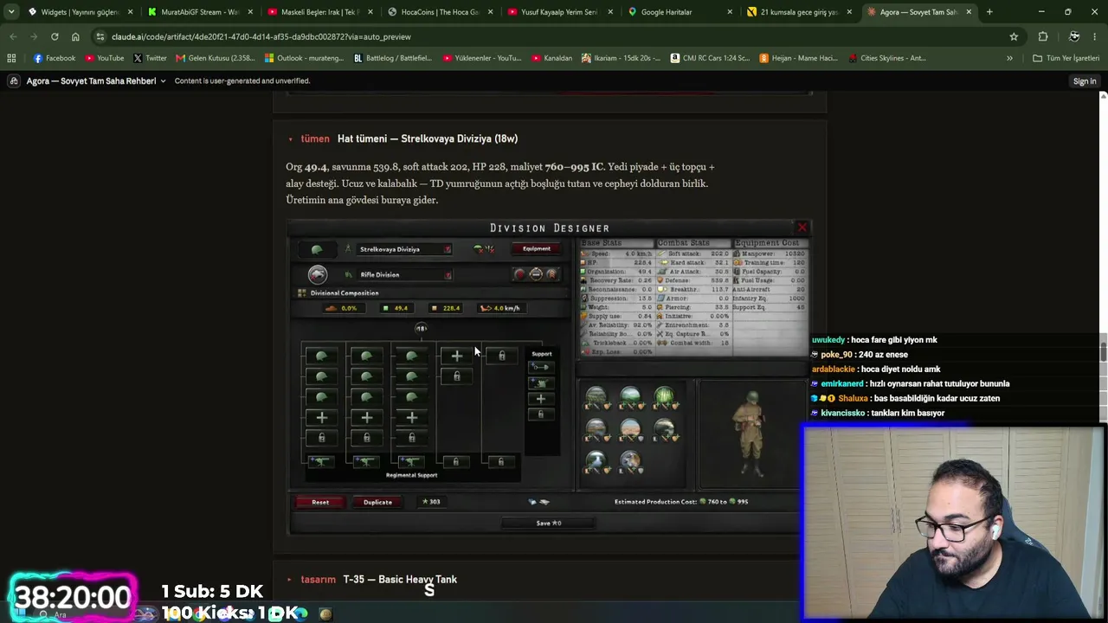Open the Gelen Kutusu bookmark
This screenshot has width=1108, height=623.
click(215, 58)
